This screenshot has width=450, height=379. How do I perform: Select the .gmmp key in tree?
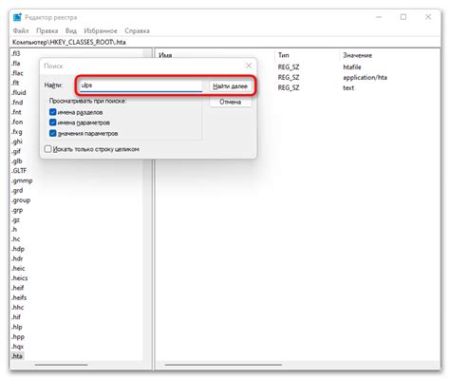(x=22, y=180)
